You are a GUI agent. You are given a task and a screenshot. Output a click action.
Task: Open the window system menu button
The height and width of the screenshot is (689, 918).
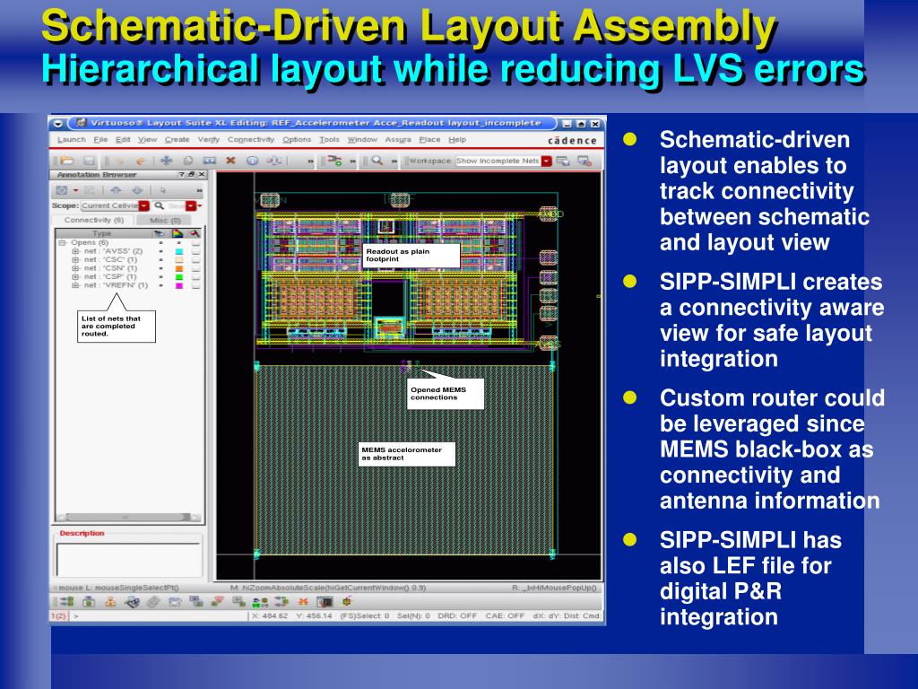pyautogui.click(x=58, y=124)
